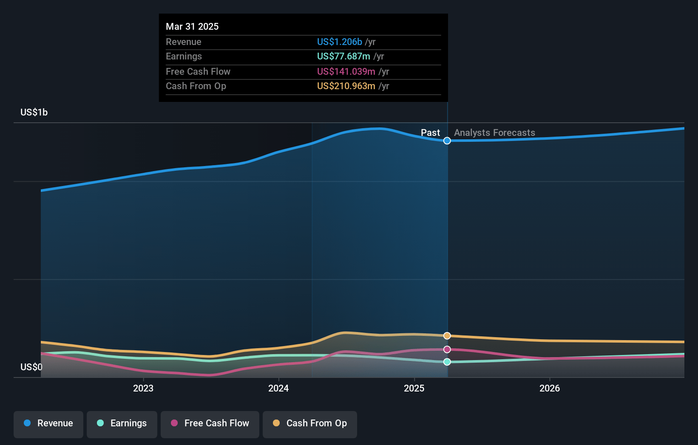Click the Revenue row label in tooltip
The height and width of the screenshot is (445, 698).
coord(183,42)
